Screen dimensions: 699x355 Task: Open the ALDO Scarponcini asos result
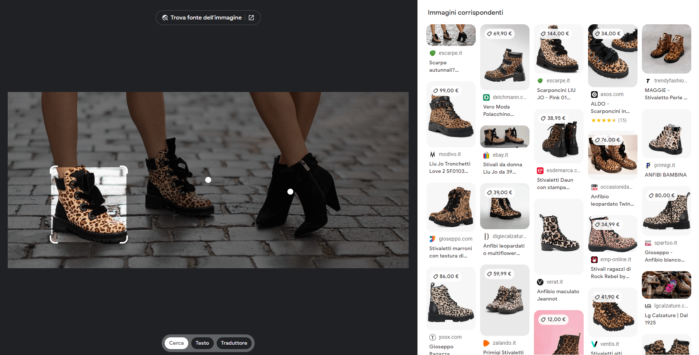coord(610,107)
